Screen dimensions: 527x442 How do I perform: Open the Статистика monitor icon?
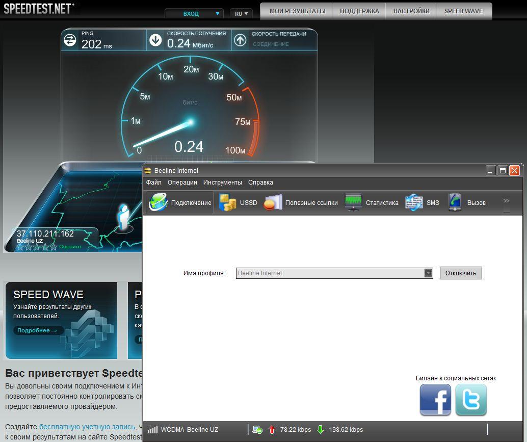[x=353, y=202]
